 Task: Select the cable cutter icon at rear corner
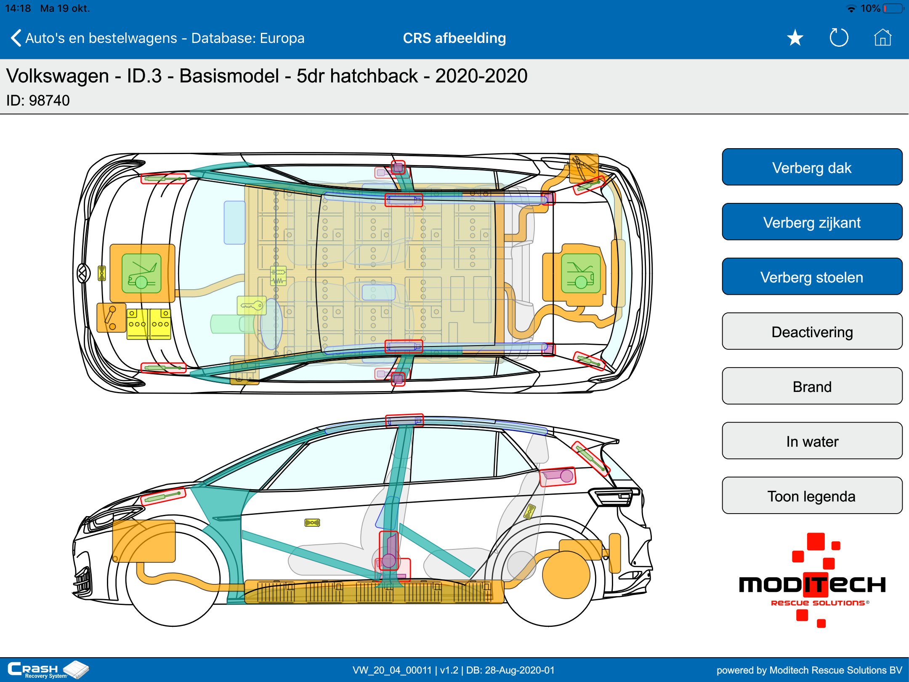click(x=584, y=168)
